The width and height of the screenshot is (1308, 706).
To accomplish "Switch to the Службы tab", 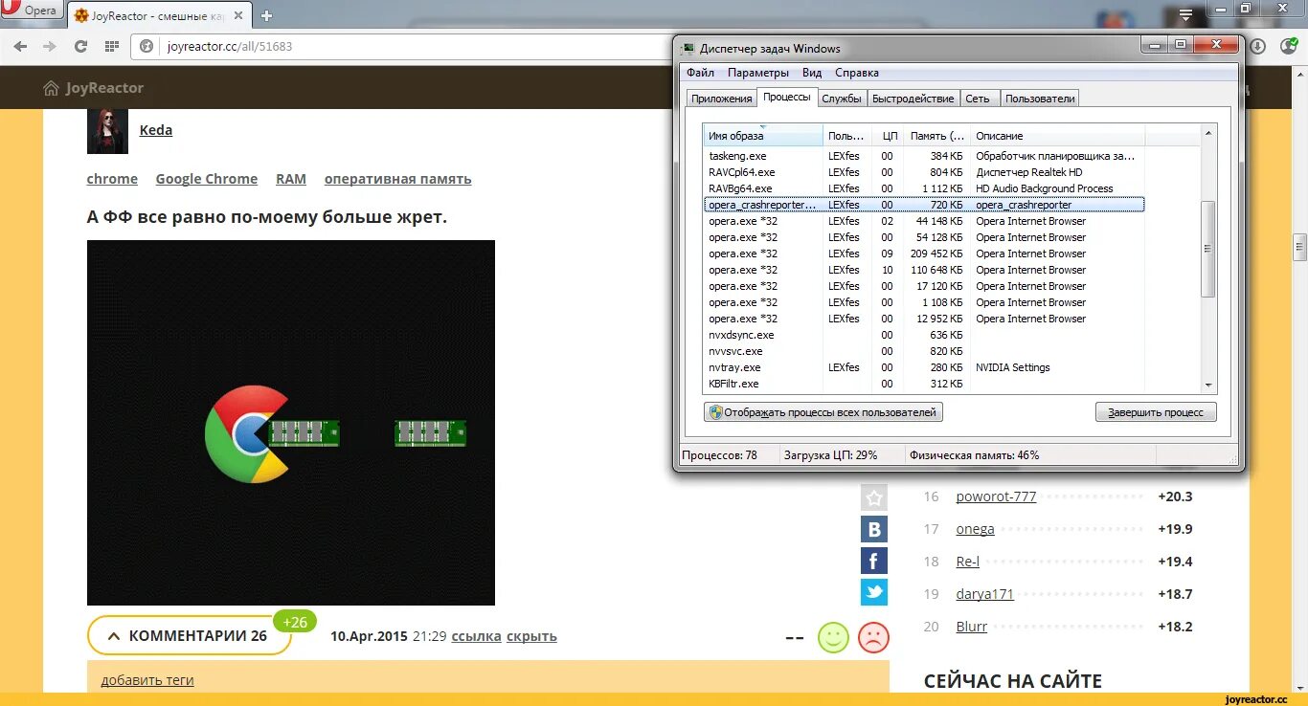I will (x=842, y=99).
